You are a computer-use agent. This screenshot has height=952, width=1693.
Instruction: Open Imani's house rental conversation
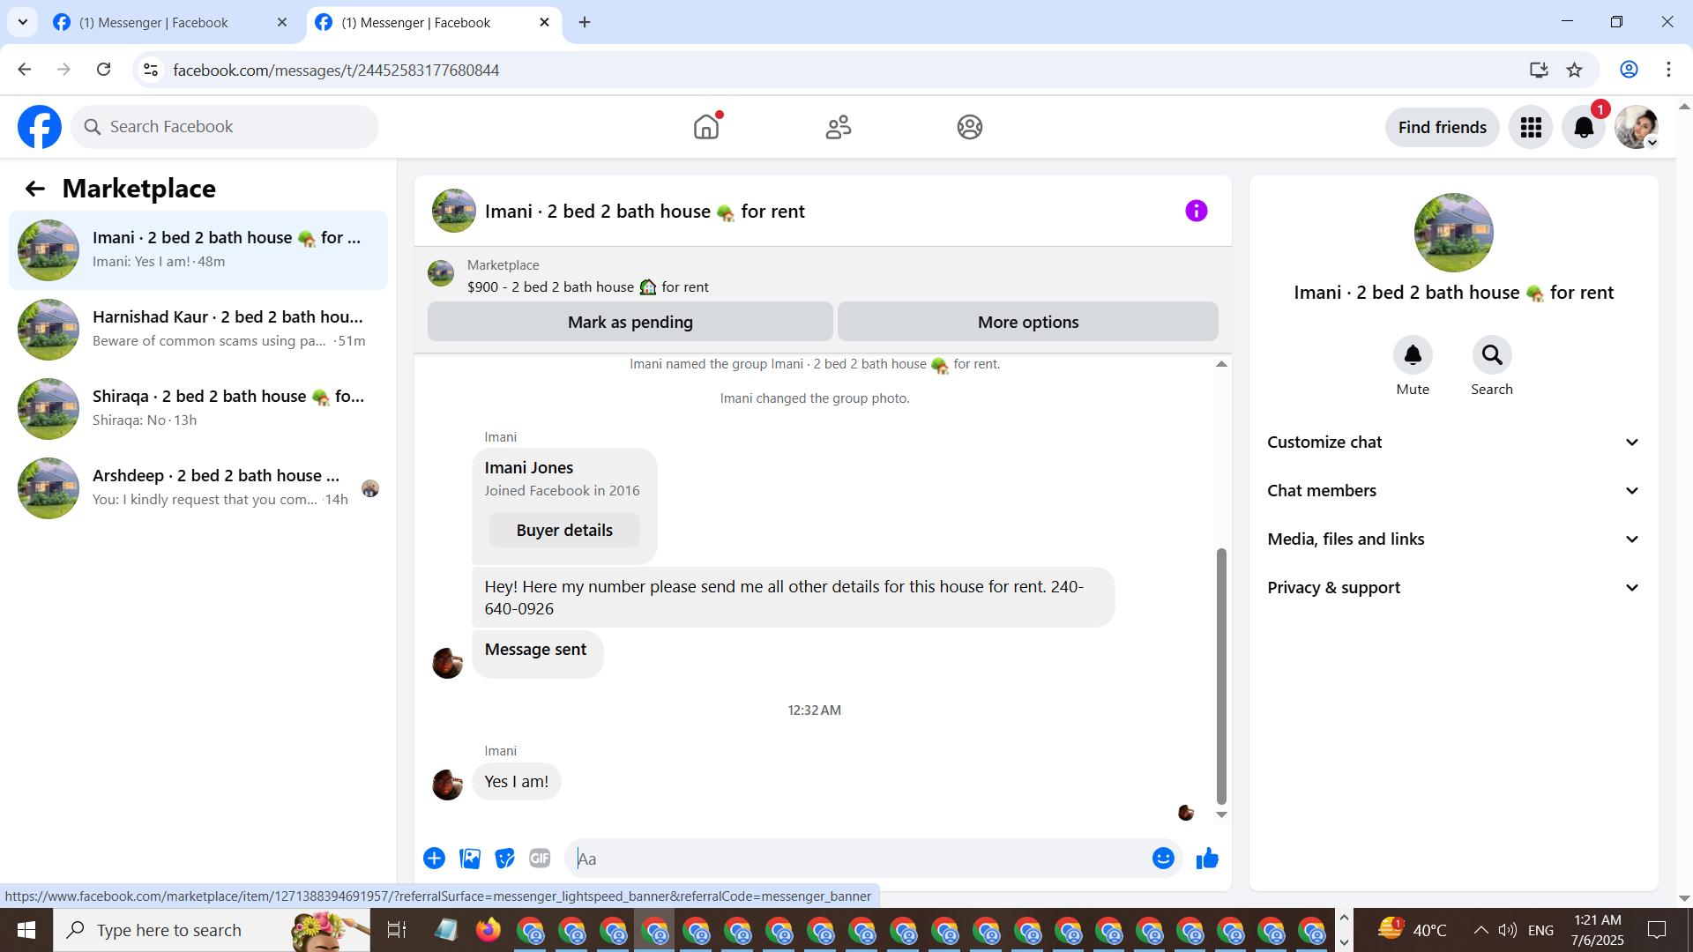coord(198,250)
